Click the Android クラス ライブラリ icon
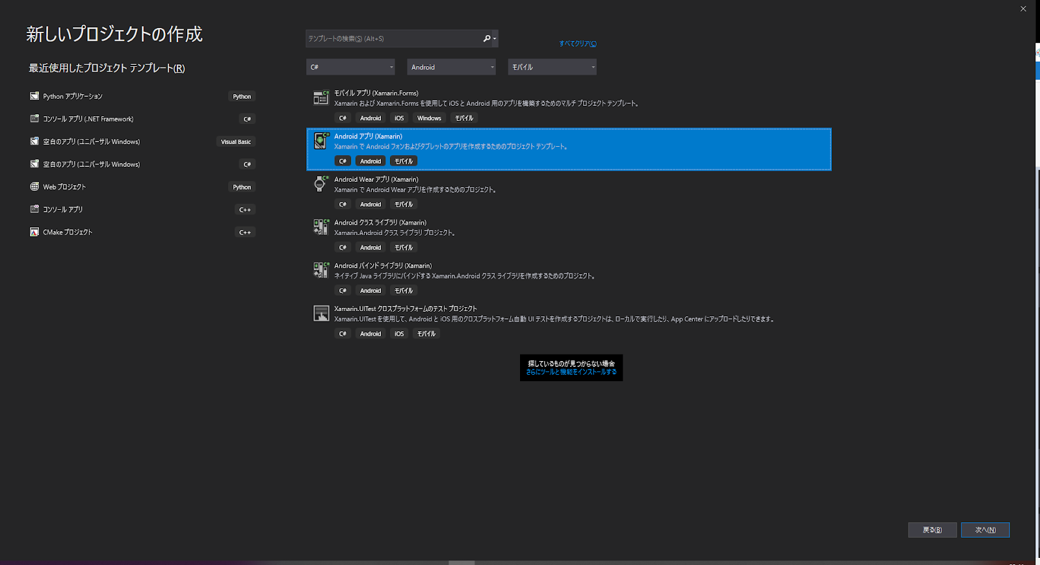1040x565 pixels. [321, 227]
